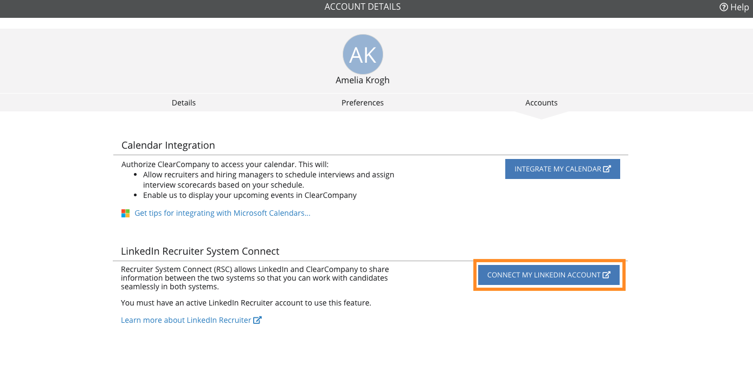Click the AK profile avatar
Image resolution: width=753 pixels, height=365 pixels.
point(363,55)
